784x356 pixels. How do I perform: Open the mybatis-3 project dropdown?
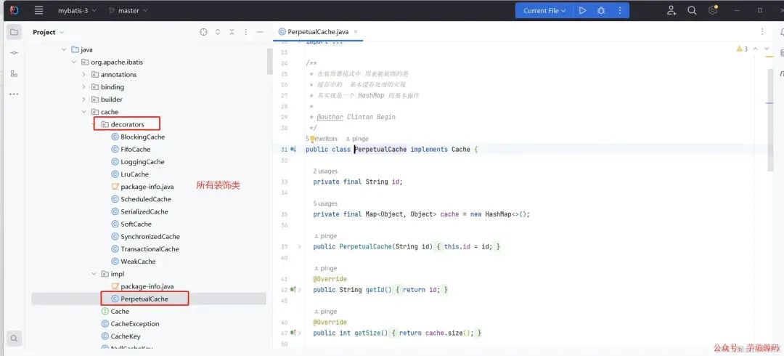[x=78, y=10]
